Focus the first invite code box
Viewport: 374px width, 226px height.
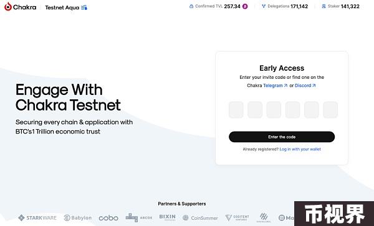236,110
